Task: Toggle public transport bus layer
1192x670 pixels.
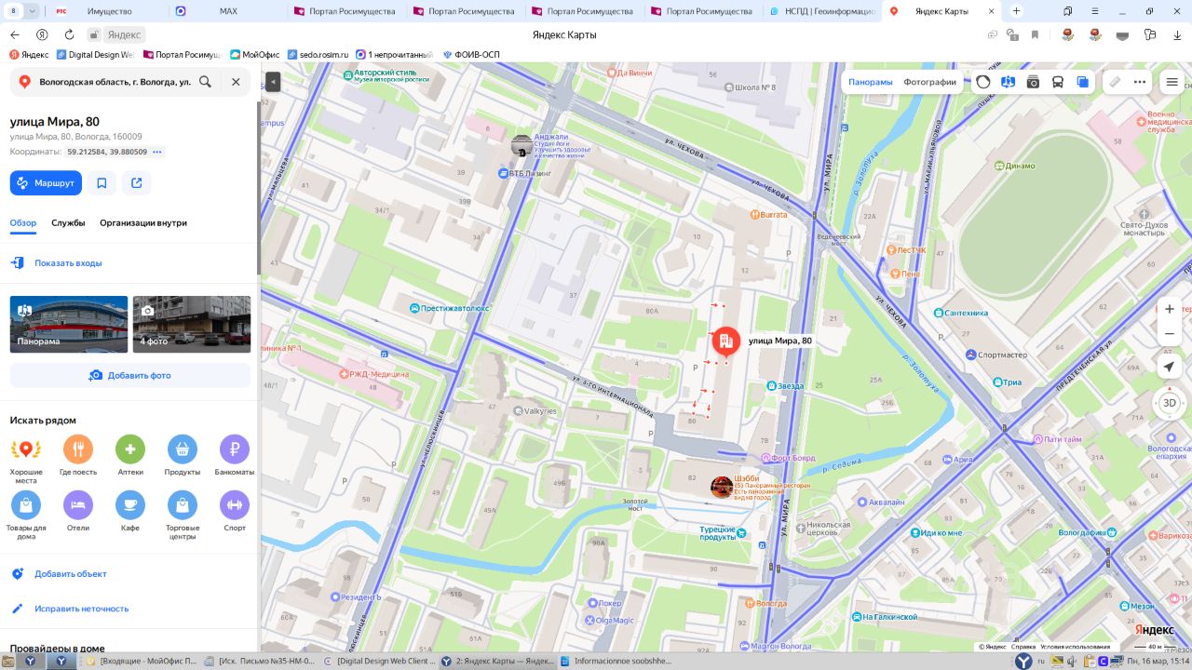Action: [1058, 82]
